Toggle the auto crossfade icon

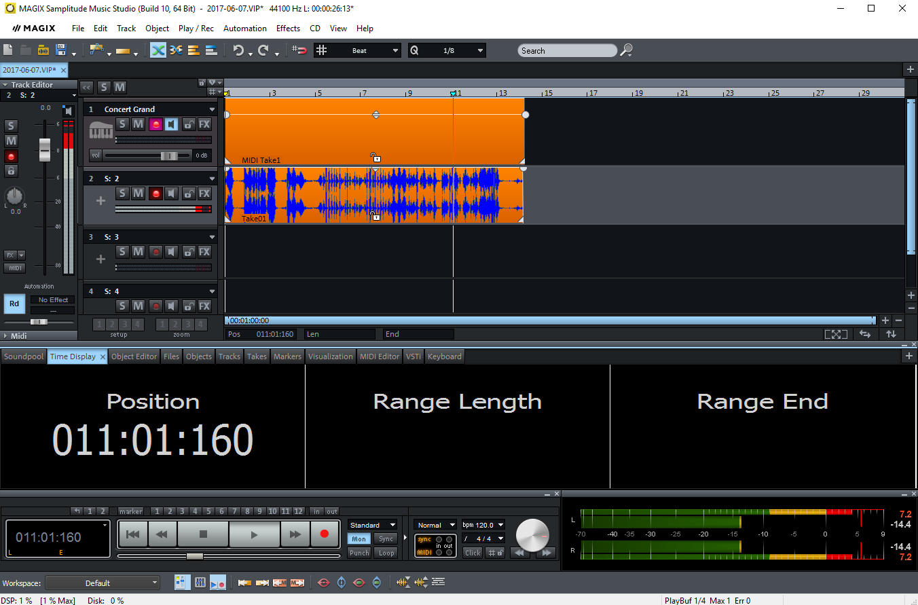(158, 50)
